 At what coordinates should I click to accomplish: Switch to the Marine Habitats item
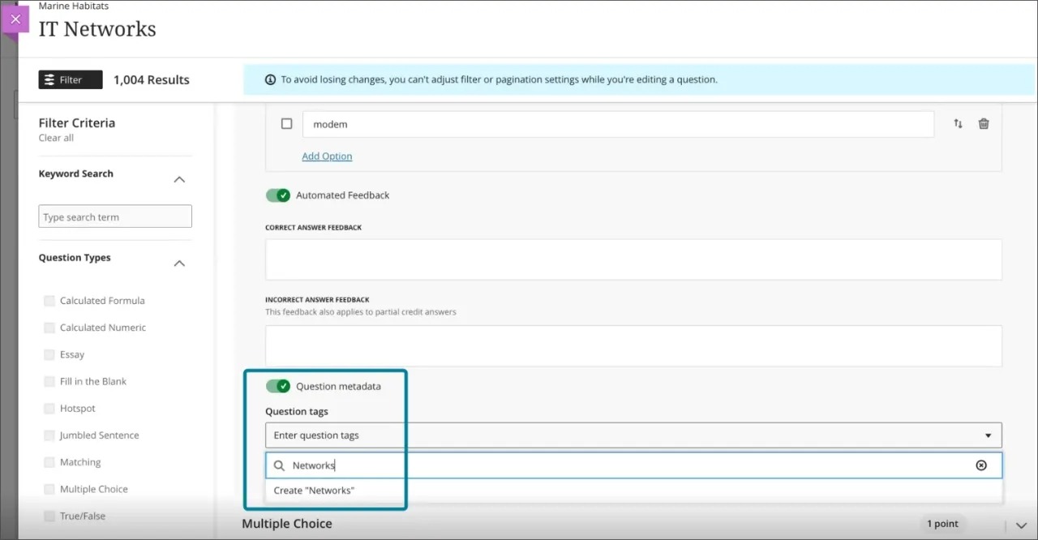coord(73,6)
